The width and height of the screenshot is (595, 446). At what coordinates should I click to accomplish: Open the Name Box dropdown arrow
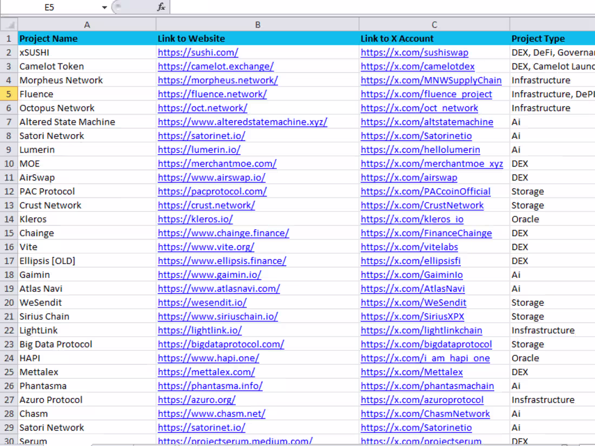pos(104,7)
